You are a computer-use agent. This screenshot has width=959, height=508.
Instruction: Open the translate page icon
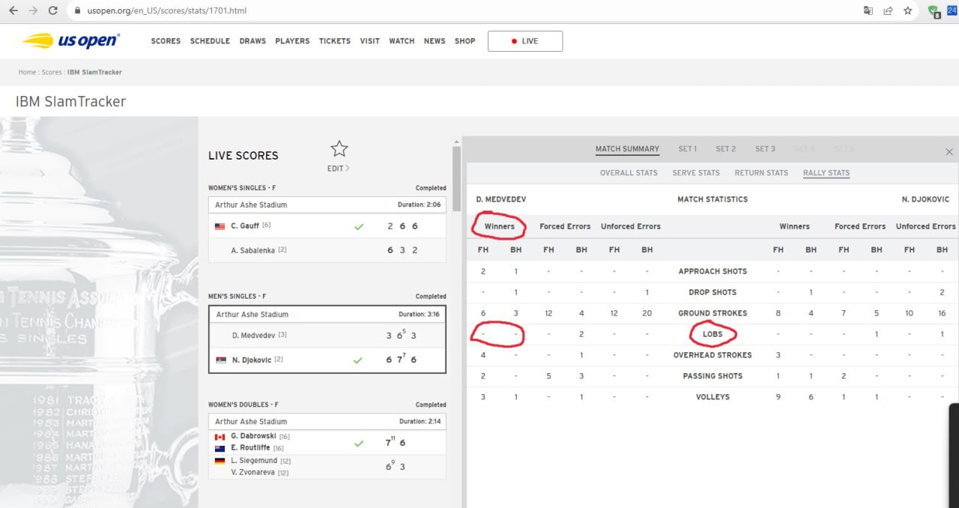tap(868, 10)
